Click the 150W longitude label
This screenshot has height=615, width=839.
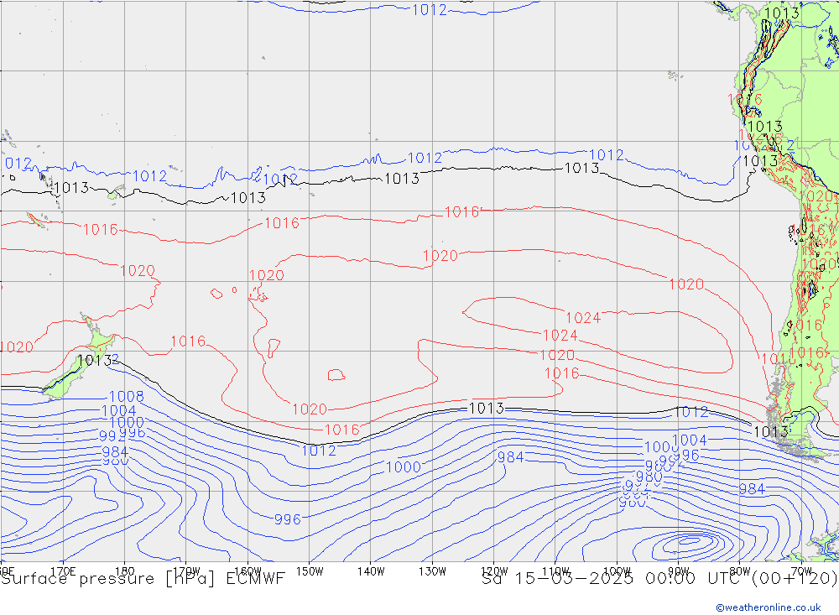[x=310, y=571]
